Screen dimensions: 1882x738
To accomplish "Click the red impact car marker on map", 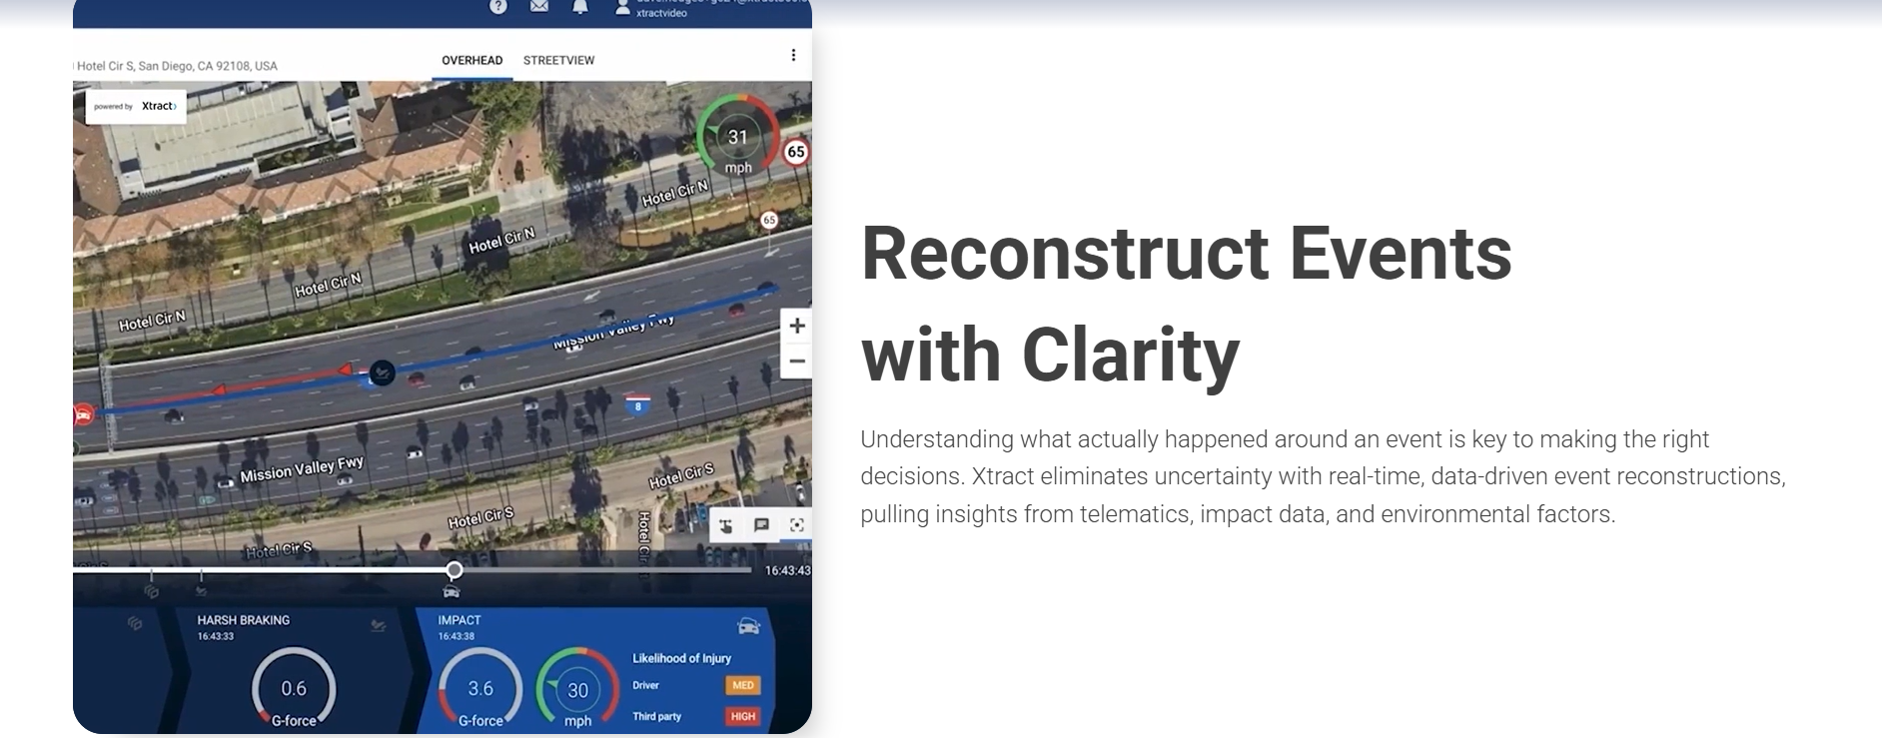I will click(x=83, y=413).
